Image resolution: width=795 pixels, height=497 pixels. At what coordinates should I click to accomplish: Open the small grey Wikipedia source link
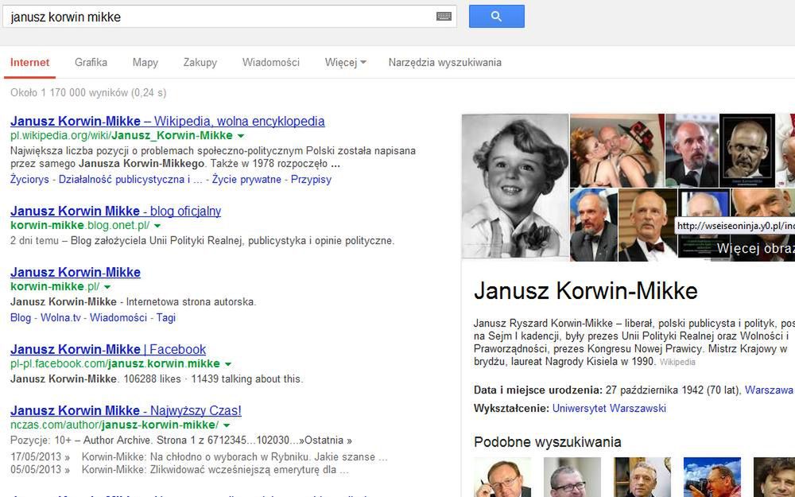[677, 362]
